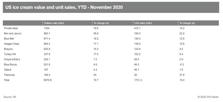
Task: Click the 'Tillamook' row label
Action: tap(10, 75)
